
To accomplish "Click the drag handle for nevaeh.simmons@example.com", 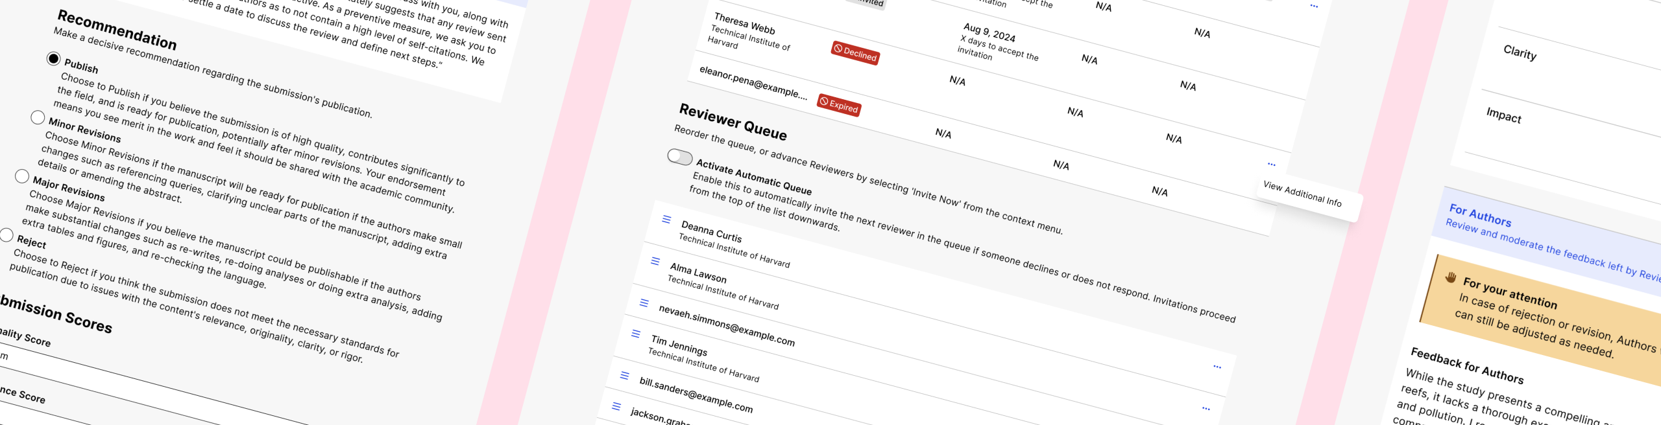I will [x=644, y=303].
